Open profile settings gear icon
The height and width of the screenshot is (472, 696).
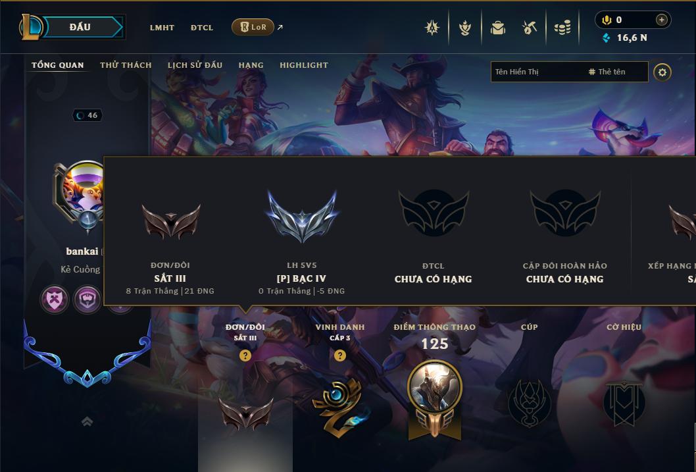pyautogui.click(x=662, y=72)
